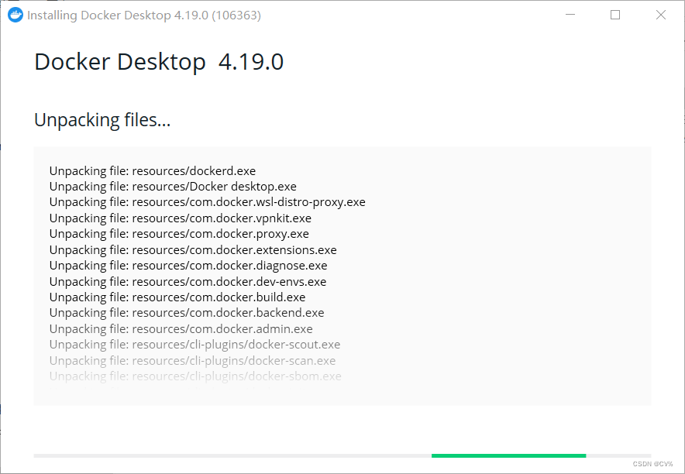Select the com.docker.diagnose.exe log line
This screenshot has width=685, height=474.
click(x=188, y=266)
